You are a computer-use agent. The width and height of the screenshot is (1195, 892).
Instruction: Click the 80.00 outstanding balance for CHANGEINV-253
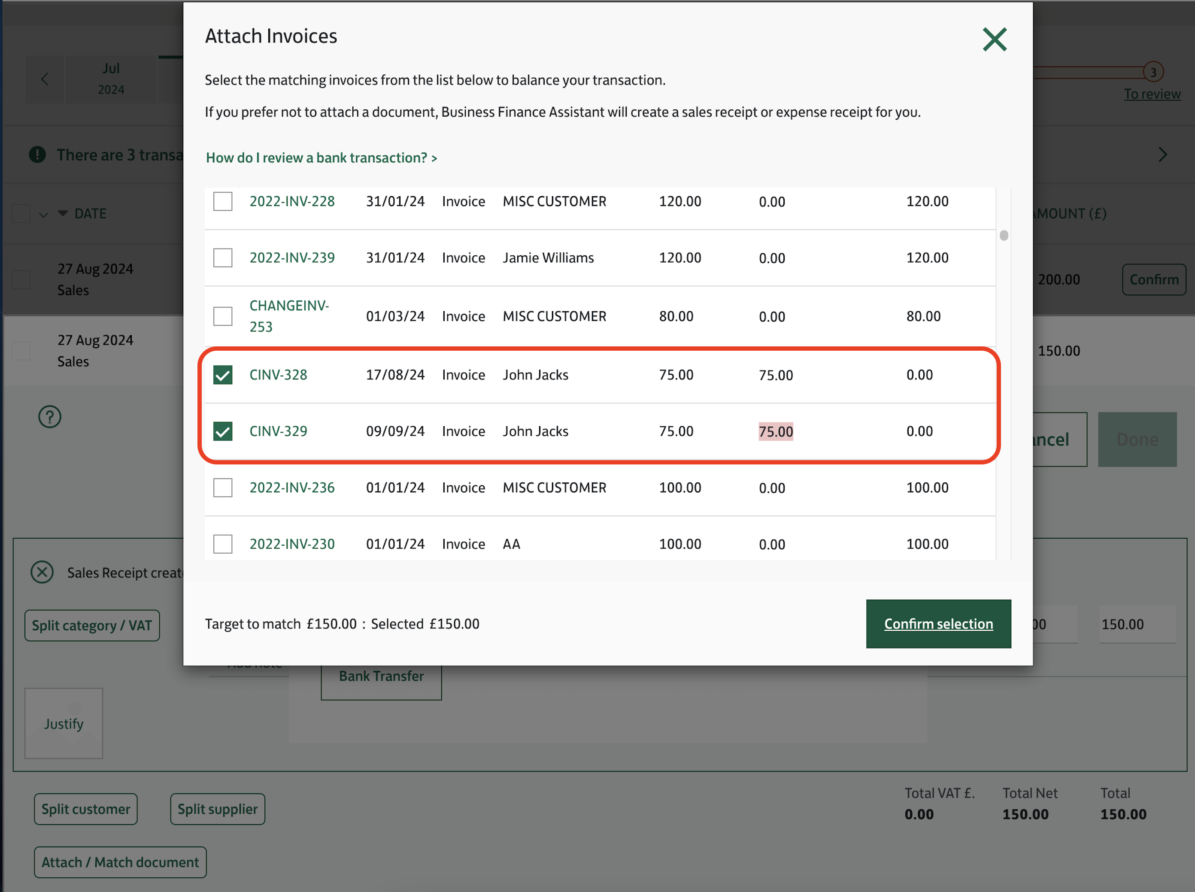(x=923, y=316)
